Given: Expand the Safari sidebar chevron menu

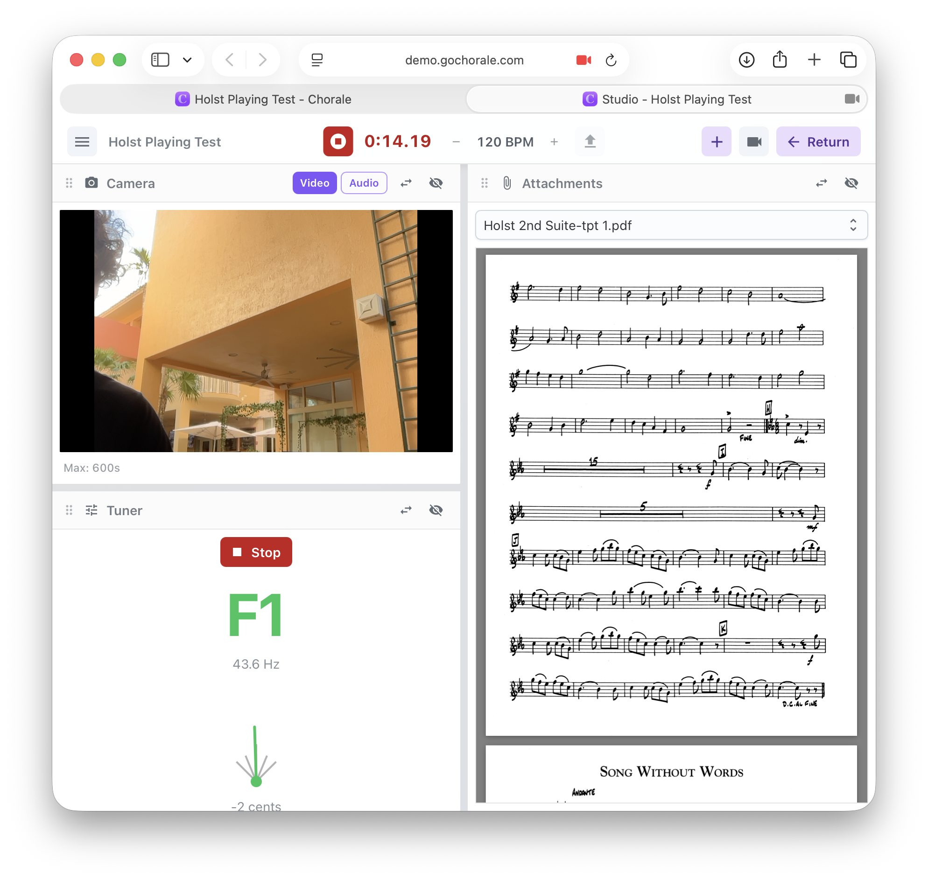Looking at the screenshot, I should tap(187, 60).
